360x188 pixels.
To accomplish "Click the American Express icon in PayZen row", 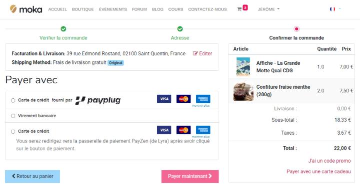I will coord(203,130).
